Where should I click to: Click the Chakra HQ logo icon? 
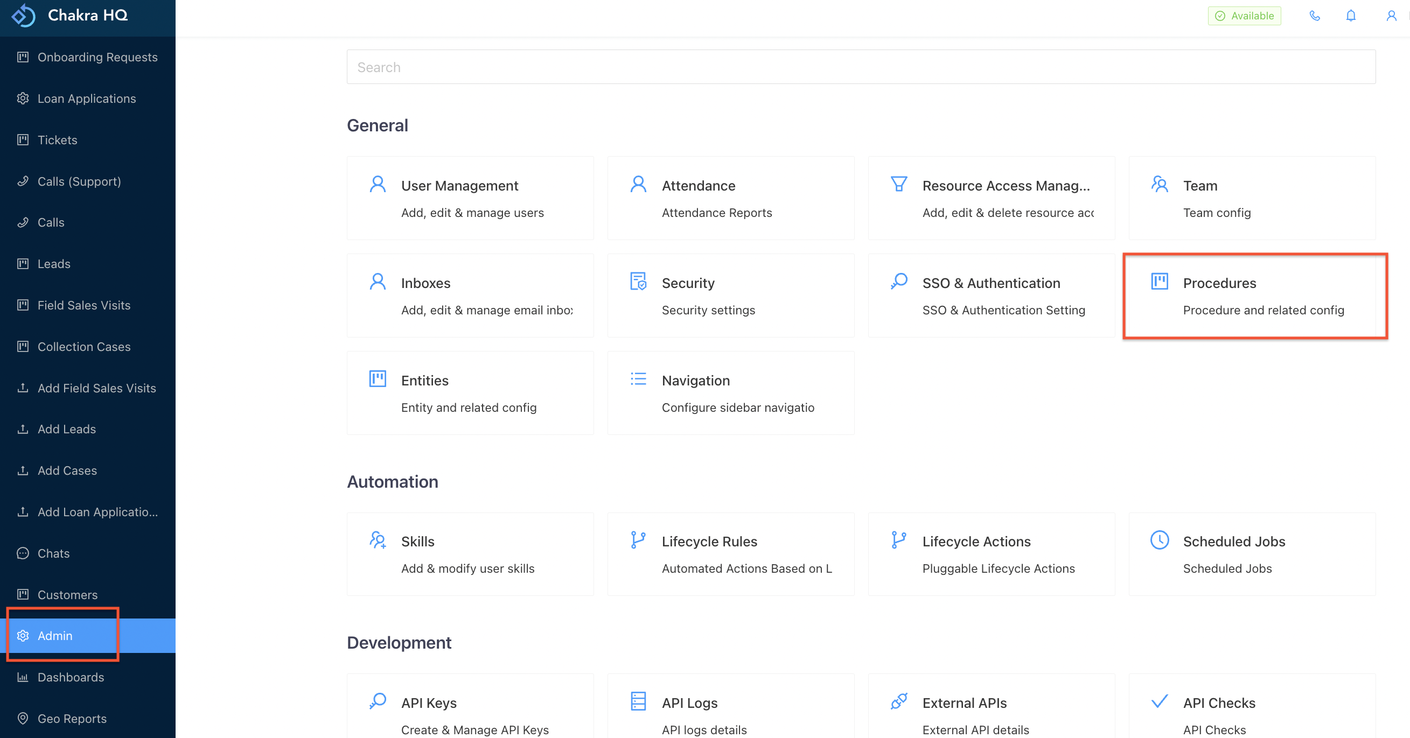click(24, 15)
